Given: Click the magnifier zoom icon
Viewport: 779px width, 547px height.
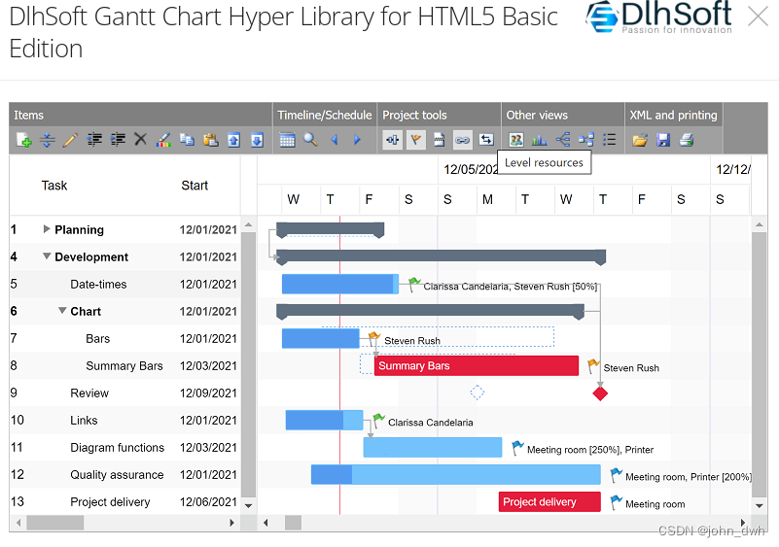Looking at the screenshot, I should [310, 140].
